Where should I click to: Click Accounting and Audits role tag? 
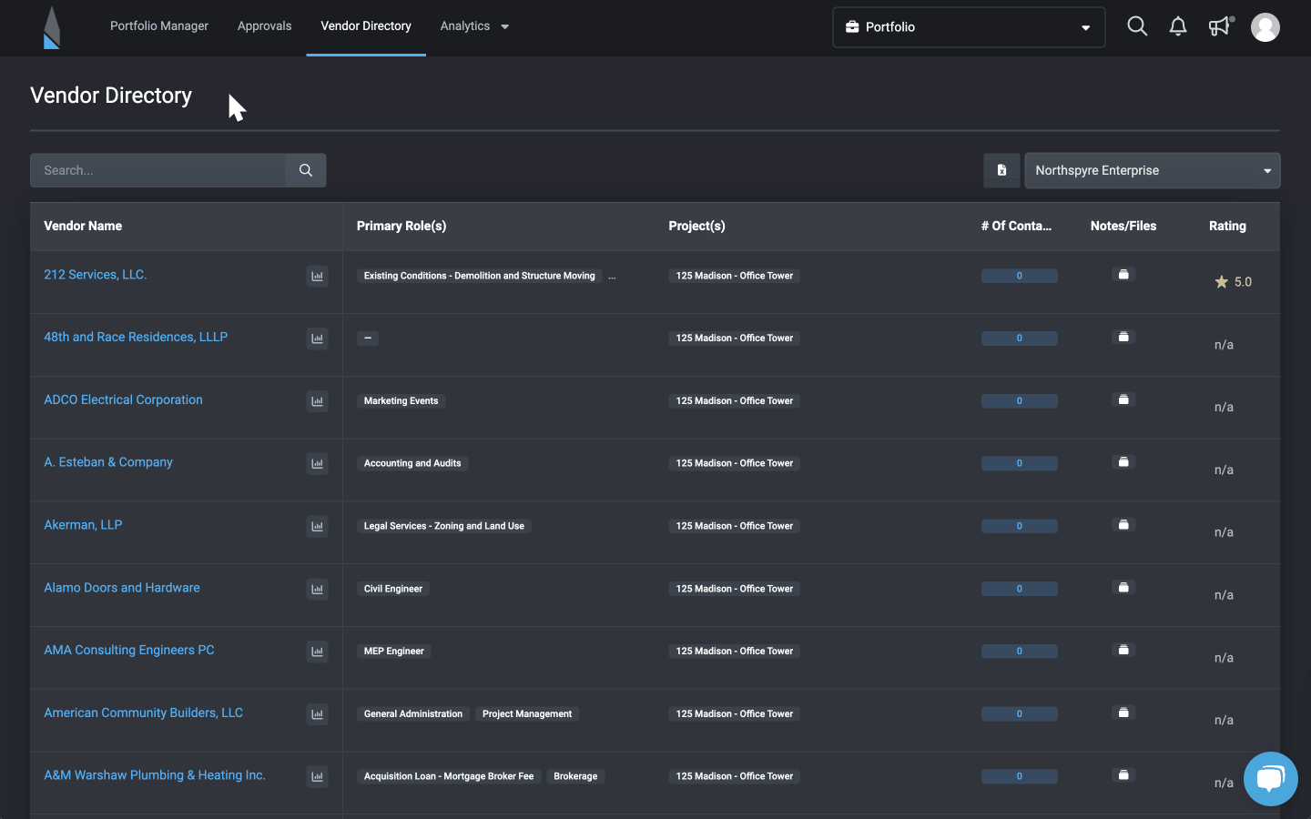[412, 463]
